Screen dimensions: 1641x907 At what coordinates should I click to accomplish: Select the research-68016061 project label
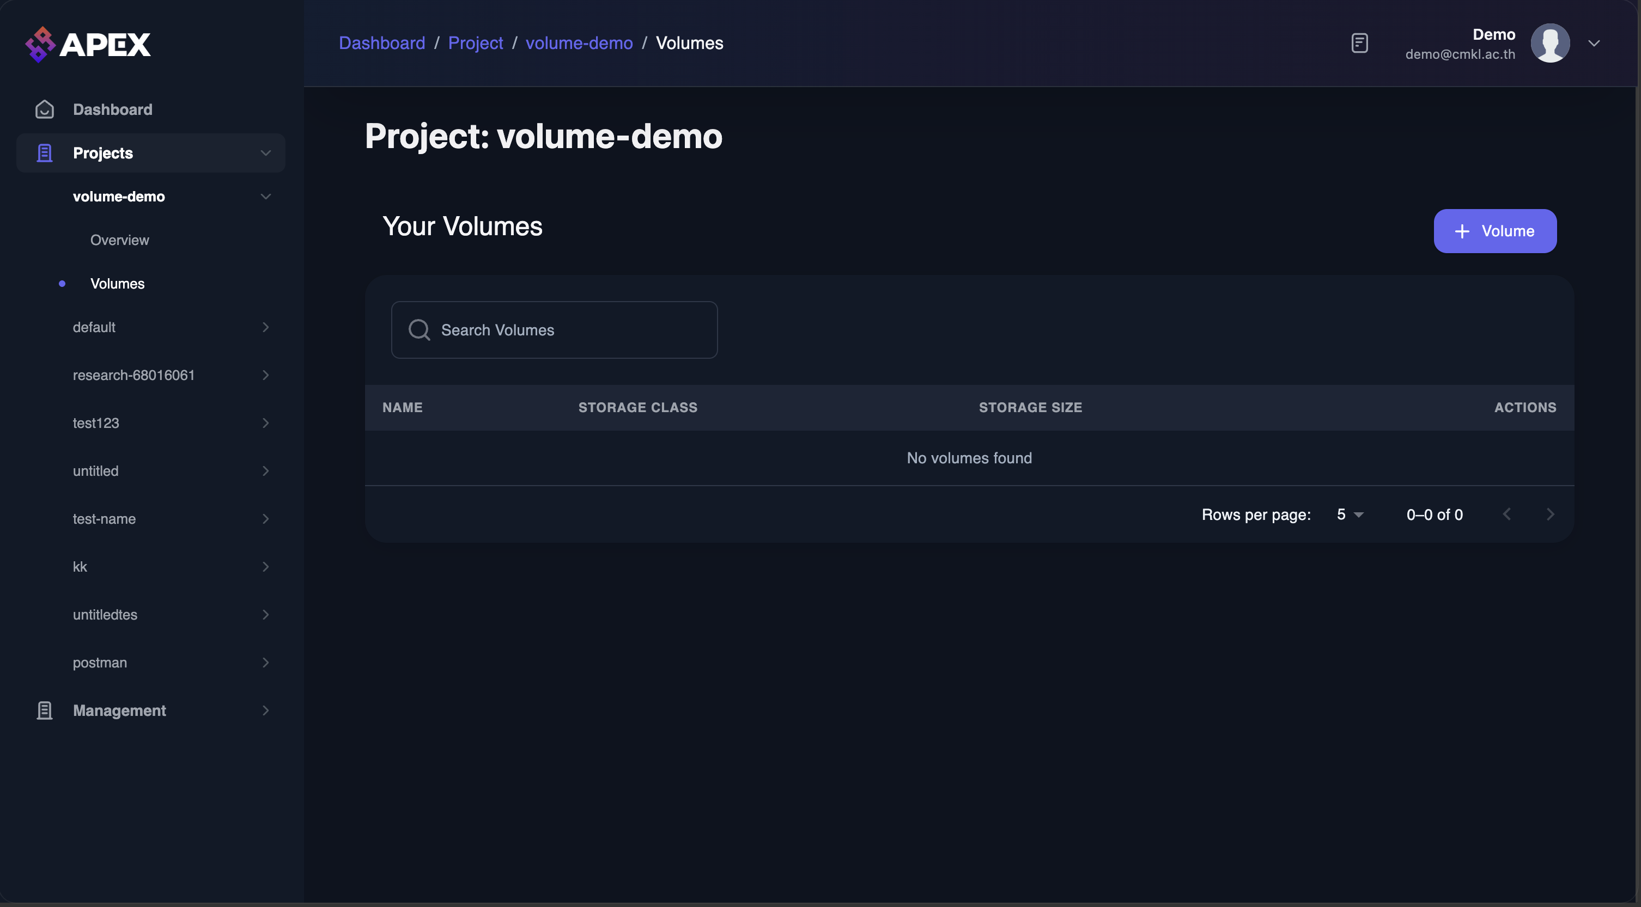point(134,376)
